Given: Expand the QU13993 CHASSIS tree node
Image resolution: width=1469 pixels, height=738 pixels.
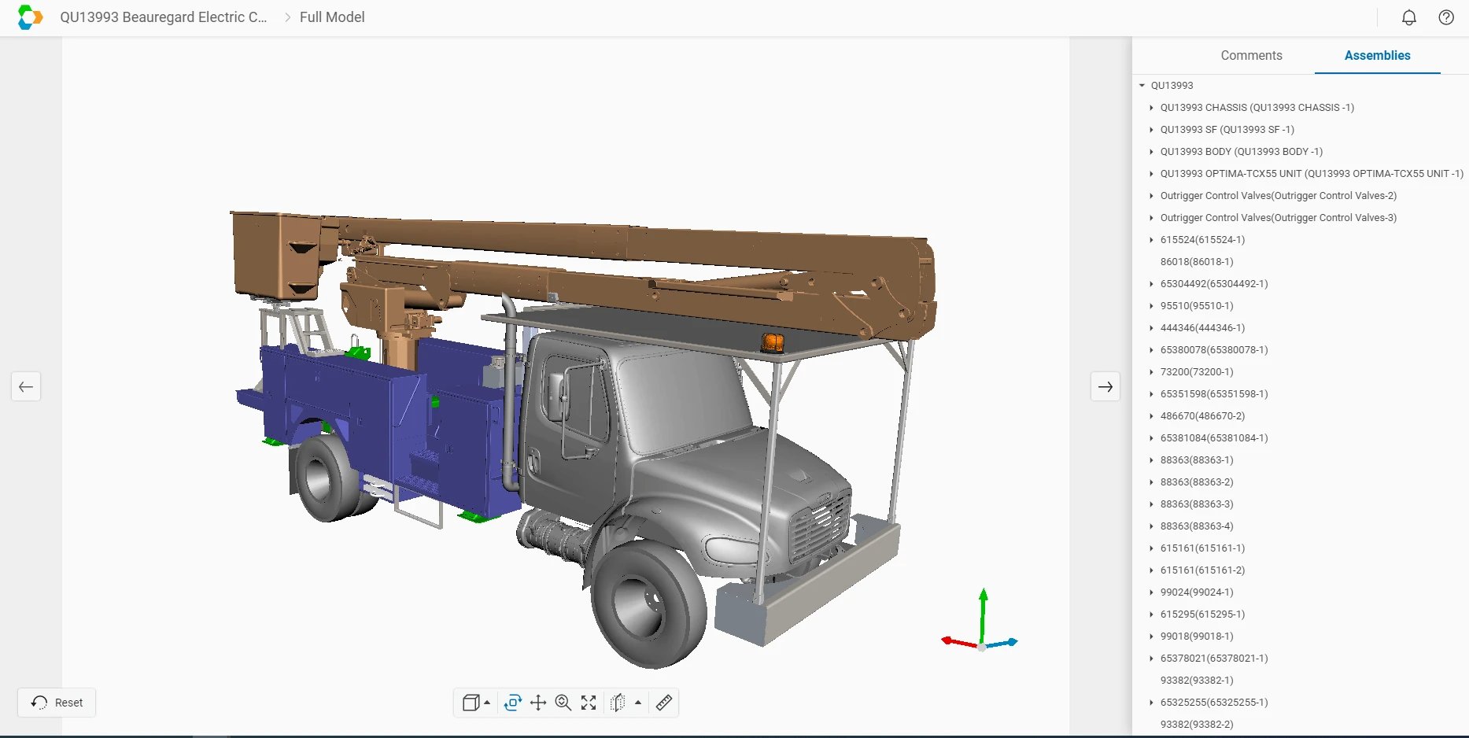Looking at the screenshot, I should pos(1152,107).
